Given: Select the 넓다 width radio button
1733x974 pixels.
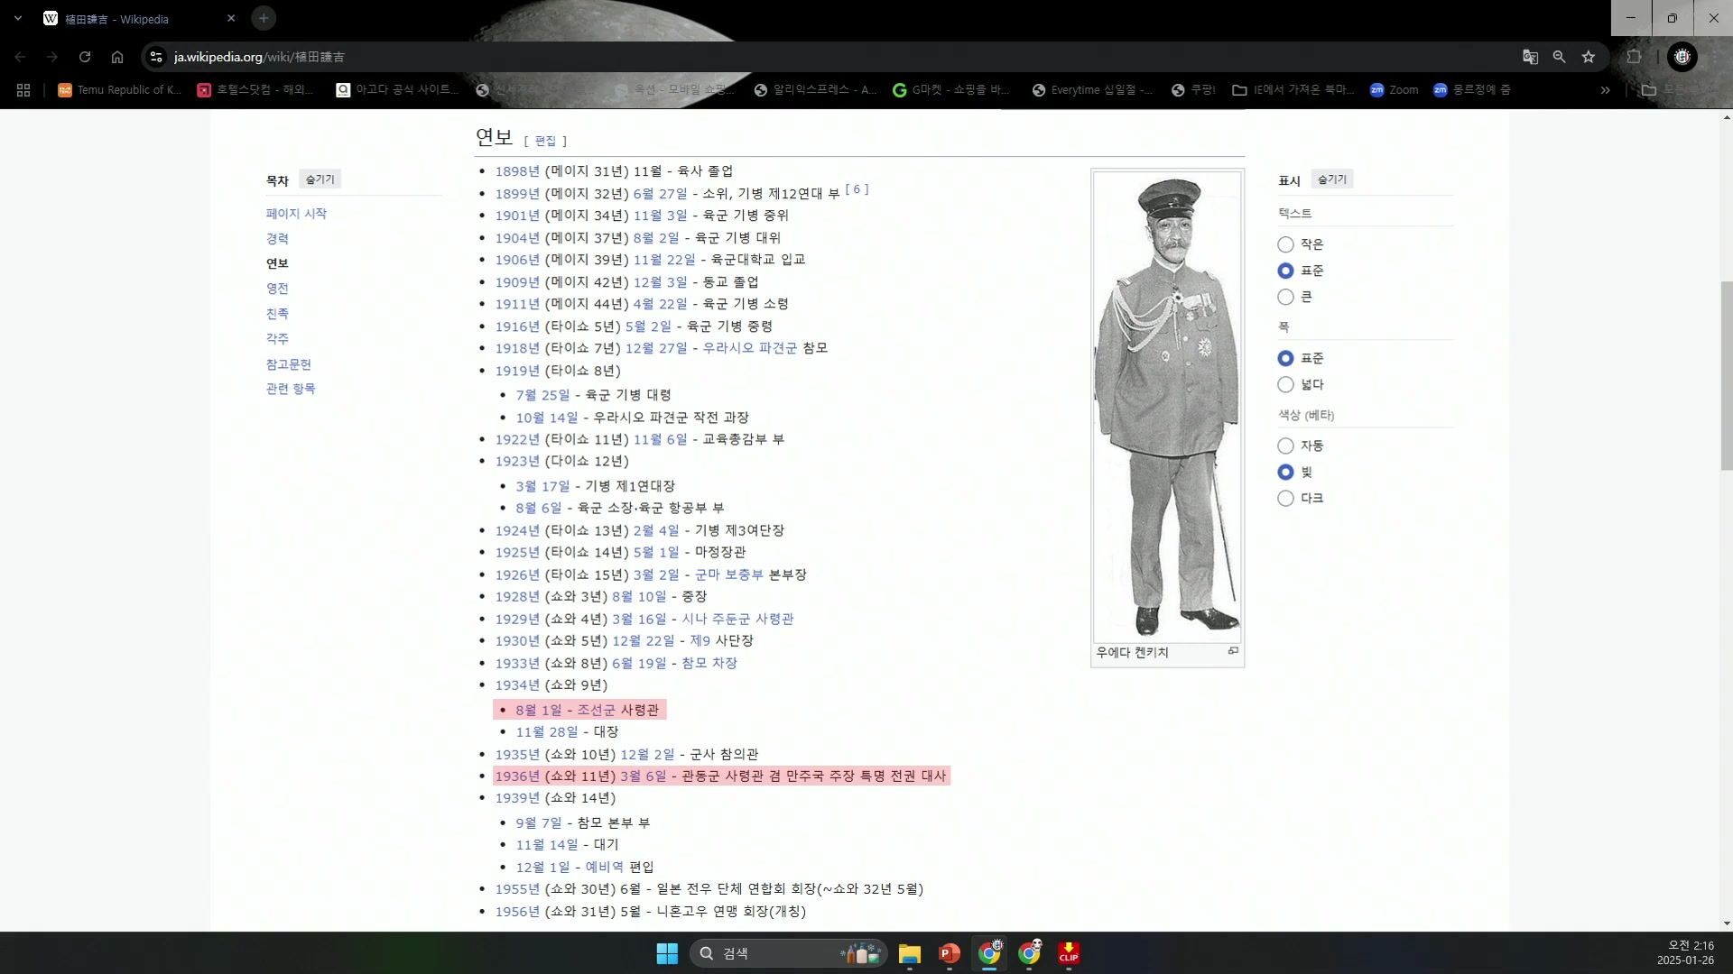Looking at the screenshot, I should coord(1285,385).
